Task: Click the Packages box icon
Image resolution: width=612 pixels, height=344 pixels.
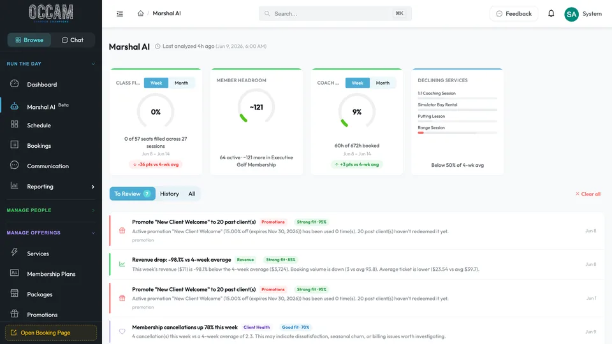Action: pyautogui.click(x=15, y=293)
